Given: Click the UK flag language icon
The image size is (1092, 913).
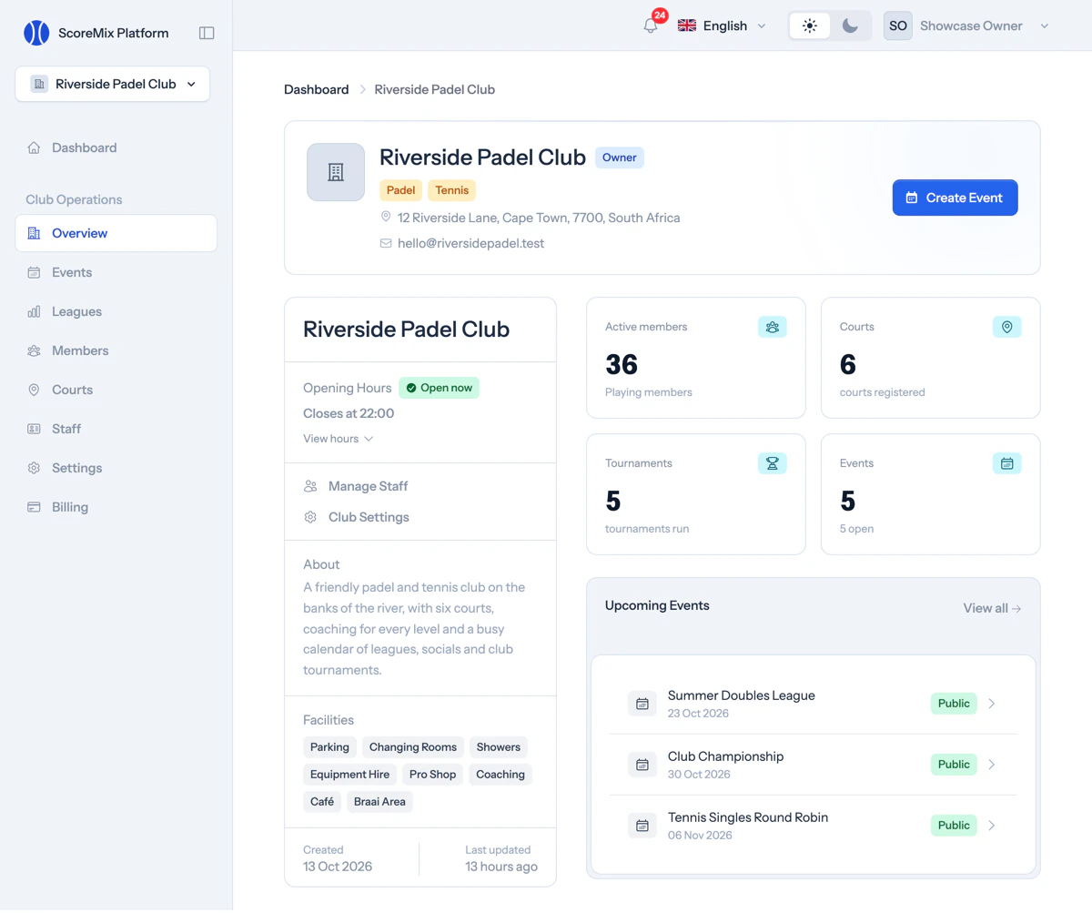Looking at the screenshot, I should [x=687, y=25].
